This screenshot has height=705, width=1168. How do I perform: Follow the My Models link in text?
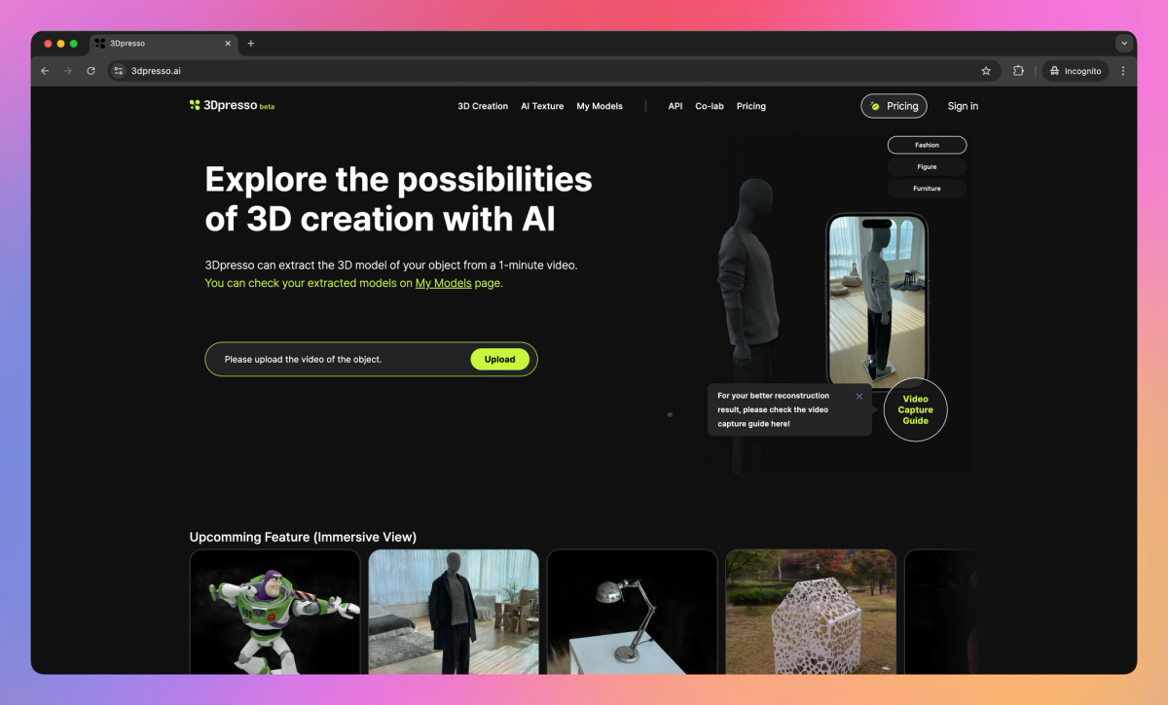443,283
